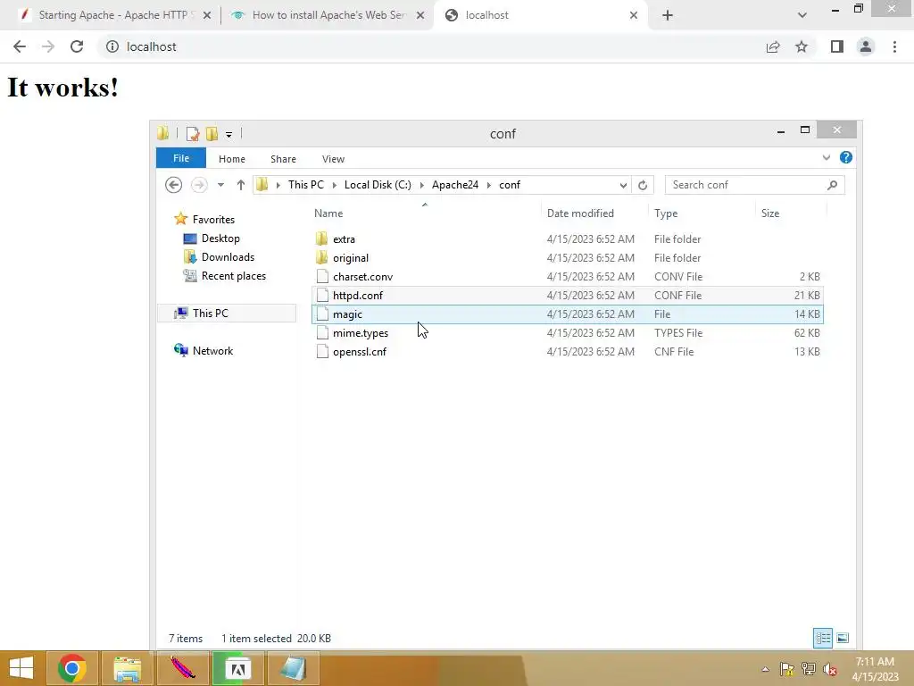
Task: Switch to Starting Apache tab
Action: pos(112,15)
